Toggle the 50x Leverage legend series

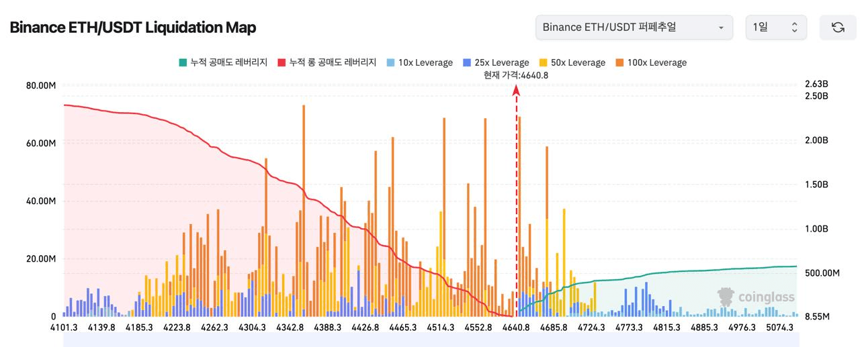tap(572, 62)
